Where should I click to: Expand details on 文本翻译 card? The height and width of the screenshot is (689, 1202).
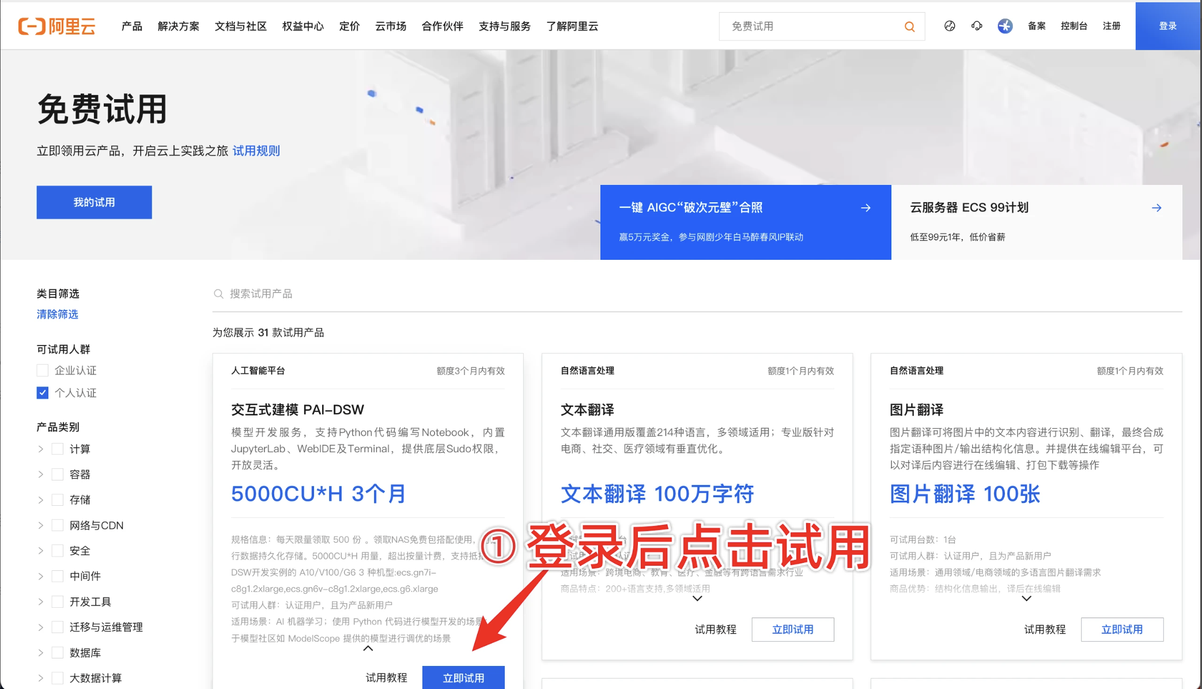pyautogui.click(x=697, y=599)
